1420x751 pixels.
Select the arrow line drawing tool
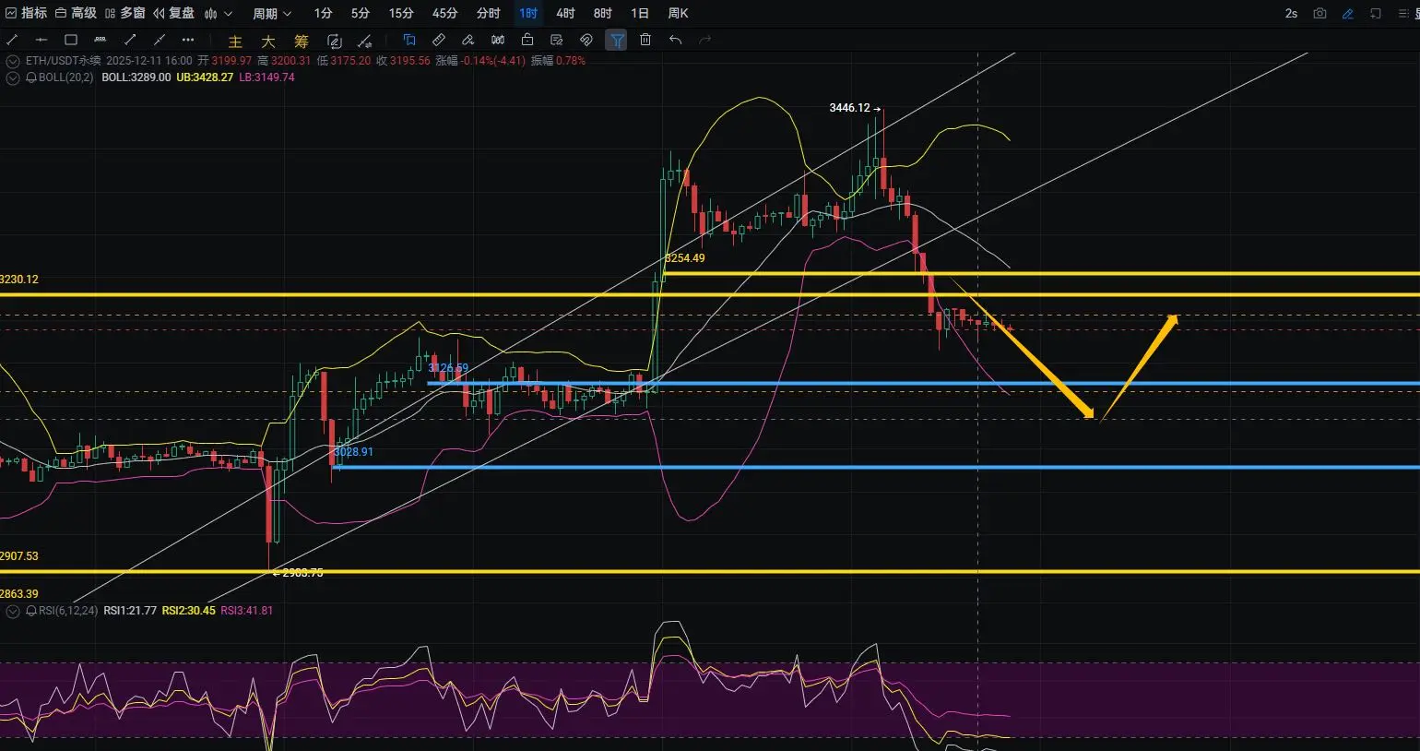tap(130, 40)
